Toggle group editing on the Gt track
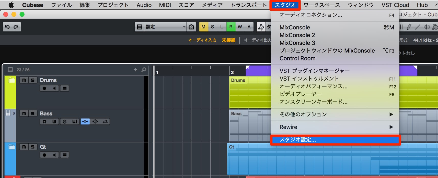The height and width of the screenshot is (178, 438). (x=64, y=155)
